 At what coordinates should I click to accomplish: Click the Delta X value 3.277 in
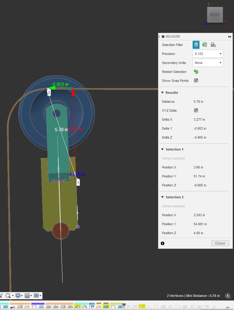[199, 120]
